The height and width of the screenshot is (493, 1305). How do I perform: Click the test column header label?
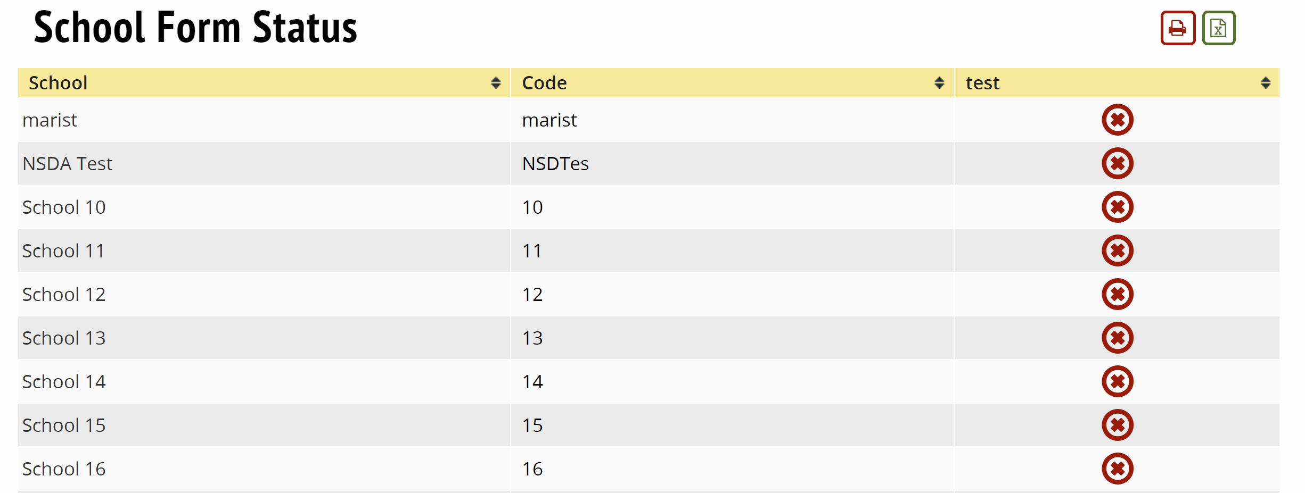982,83
